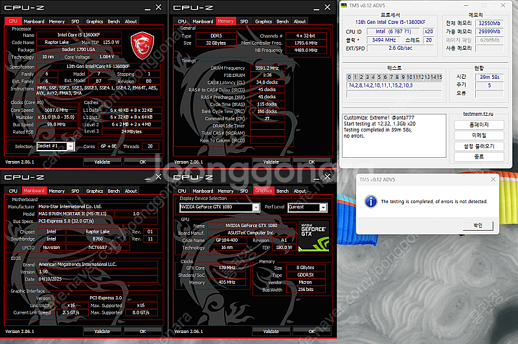Click the TM5 title bar app icon
Viewport: 518px width, 344px height.
coord(344,5)
